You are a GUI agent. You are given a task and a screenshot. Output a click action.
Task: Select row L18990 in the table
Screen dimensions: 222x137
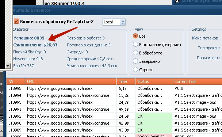(x=114, y=123)
